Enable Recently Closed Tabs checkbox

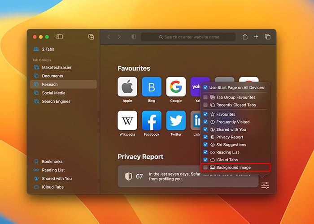click(205, 105)
